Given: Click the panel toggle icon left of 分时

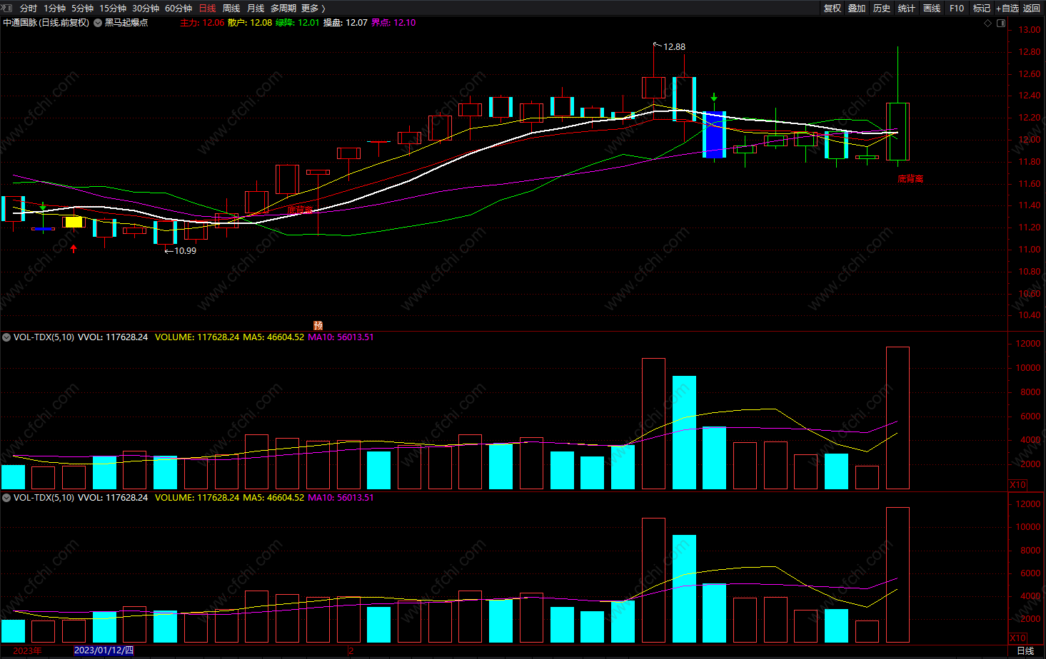Looking at the screenshot, I should [x=7, y=8].
